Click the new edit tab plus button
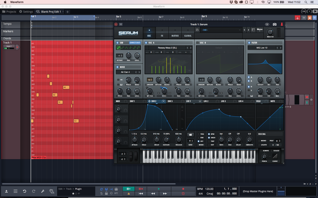Screen dimensions: 318x198 click(68, 12)
